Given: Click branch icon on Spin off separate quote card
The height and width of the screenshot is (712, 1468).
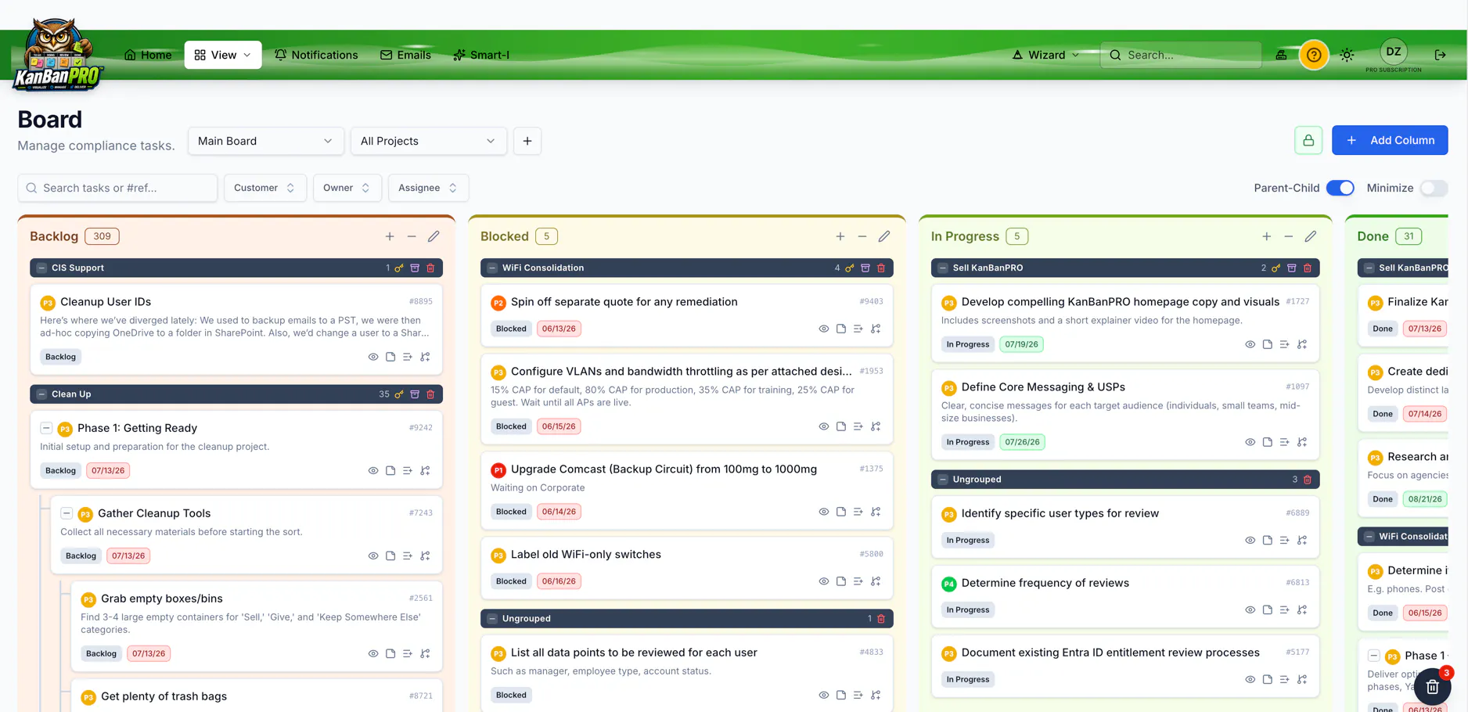Looking at the screenshot, I should (876, 329).
